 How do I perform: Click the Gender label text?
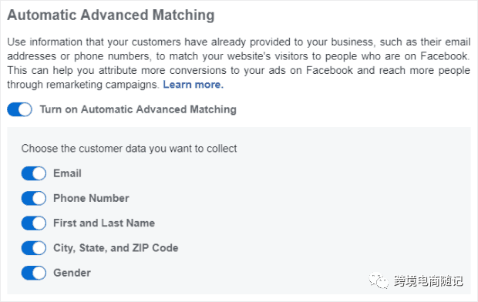pos(72,273)
